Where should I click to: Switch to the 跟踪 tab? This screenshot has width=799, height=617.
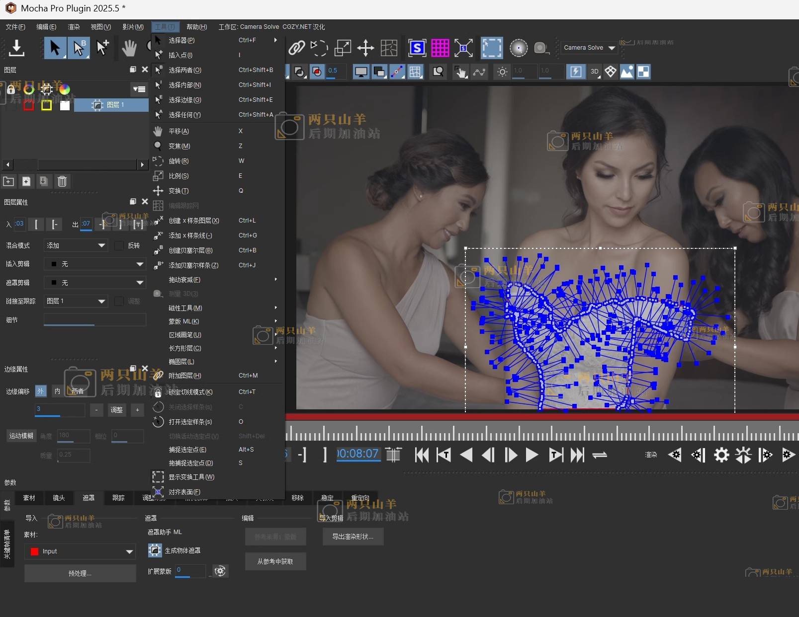click(118, 498)
